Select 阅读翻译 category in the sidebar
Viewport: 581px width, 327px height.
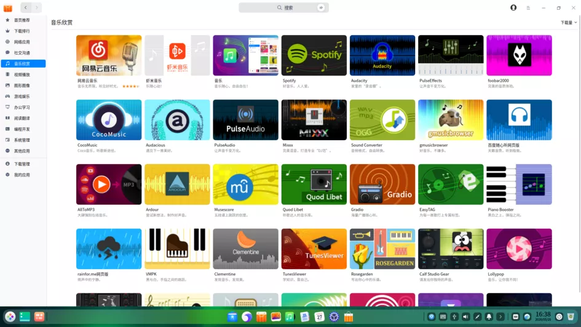[x=23, y=118]
